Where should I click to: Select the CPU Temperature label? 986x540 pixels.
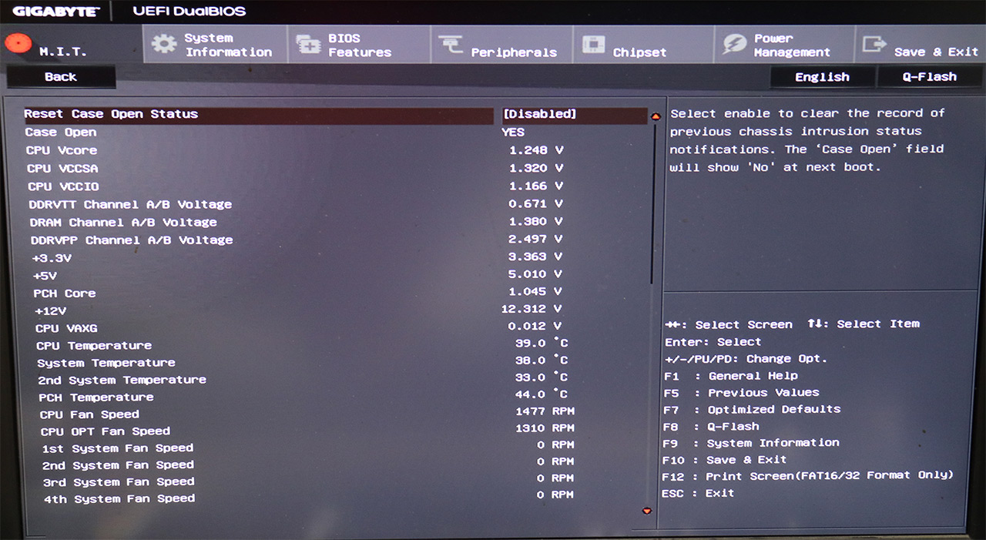coord(94,346)
